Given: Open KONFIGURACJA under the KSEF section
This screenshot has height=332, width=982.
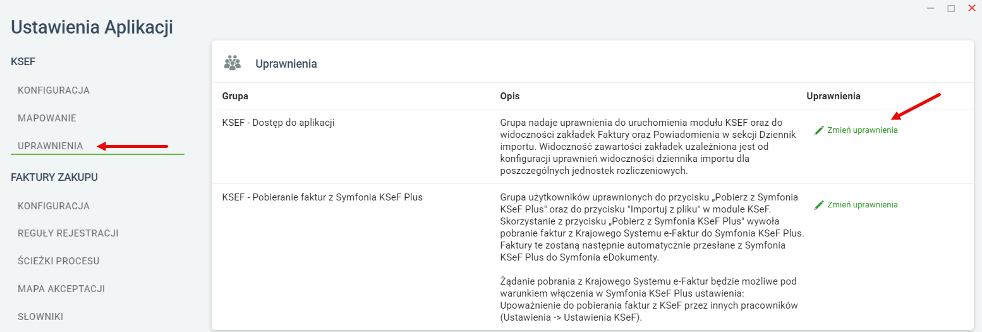Looking at the screenshot, I should tap(54, 90).
